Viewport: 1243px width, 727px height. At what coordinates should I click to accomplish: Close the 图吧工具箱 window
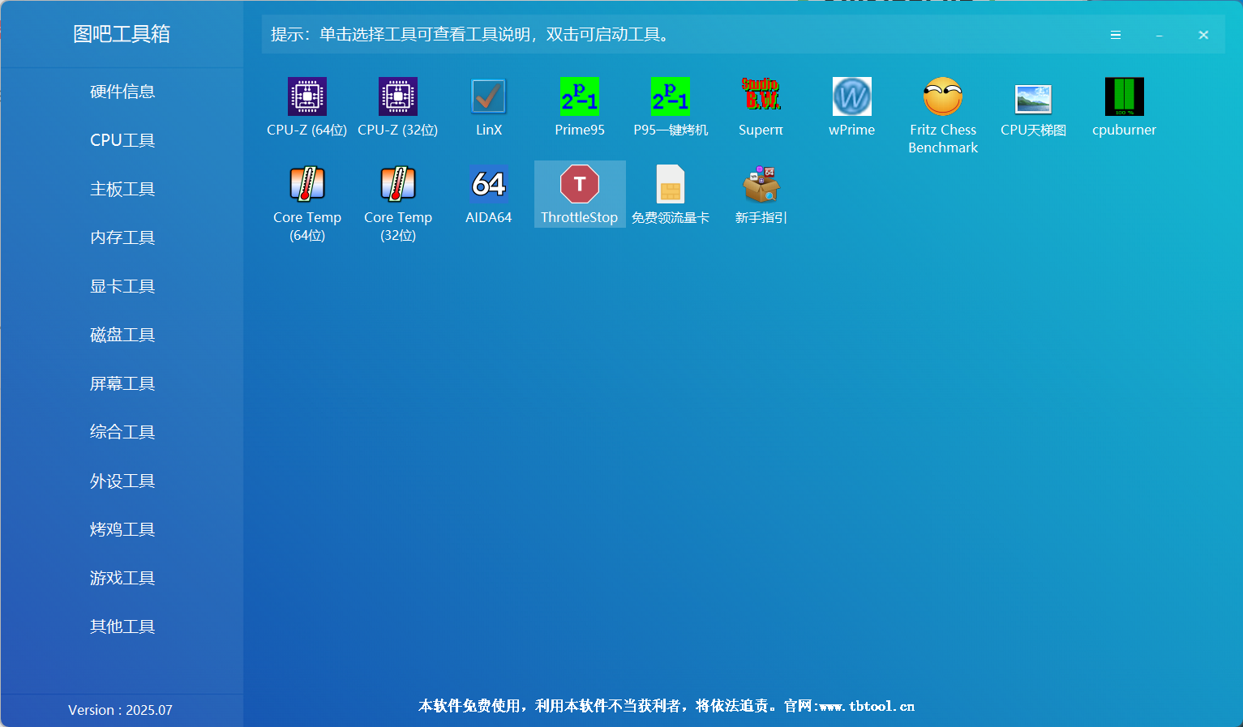click(1203, 35)
